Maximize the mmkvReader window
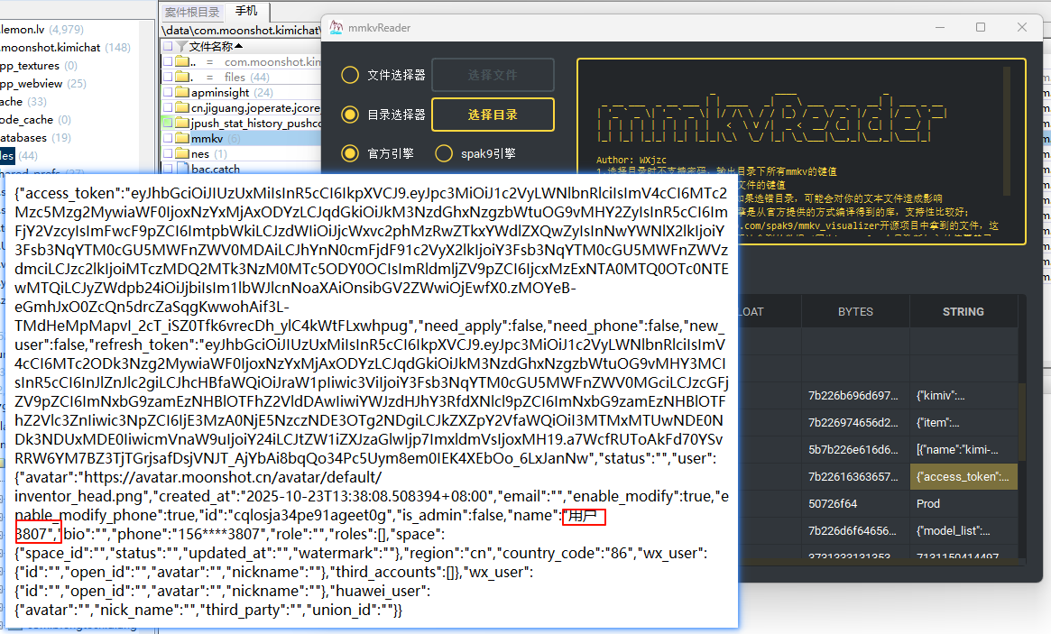Image resolution: width=1051 pixels, height=634 pixels. click(x=981, y=27)
